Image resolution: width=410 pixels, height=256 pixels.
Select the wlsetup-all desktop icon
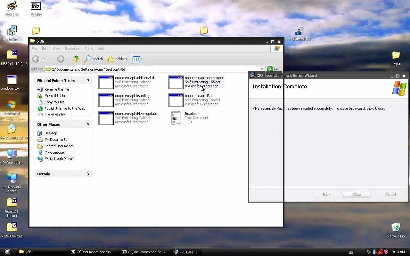[12, 107]
